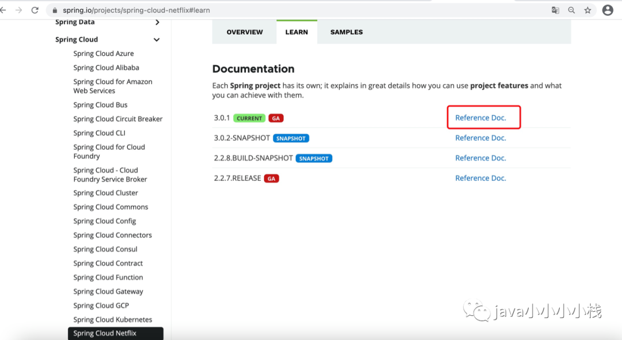Open Spring Cloud Alibaba project link
622x340 pixels.
click(x=106, y=67)
